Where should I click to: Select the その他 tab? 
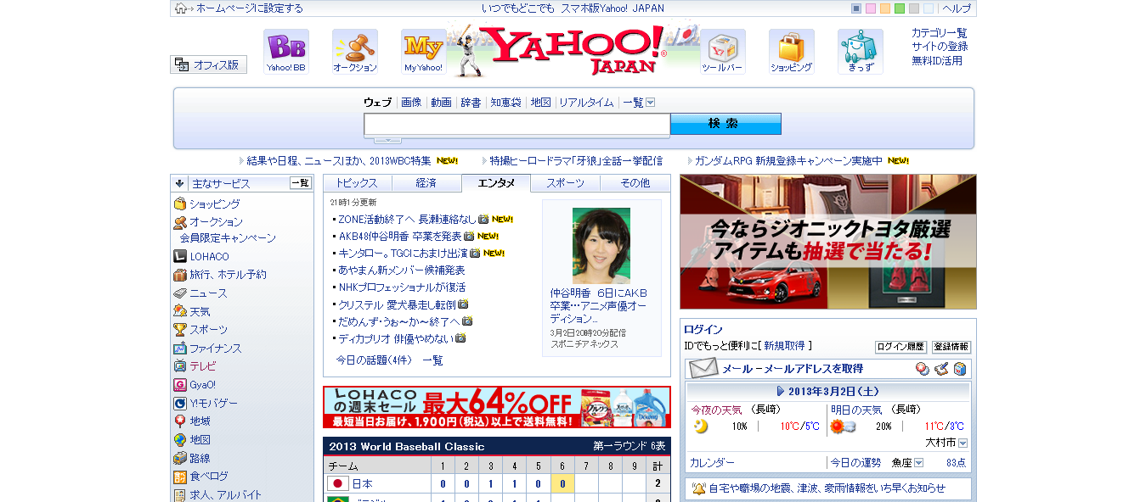coord(635,183)
